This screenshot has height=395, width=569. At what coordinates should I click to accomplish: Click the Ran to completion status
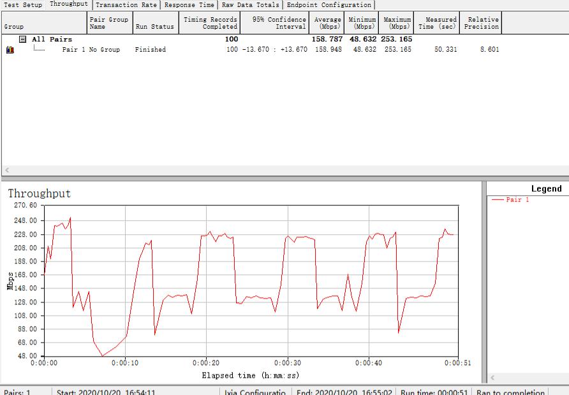click(x=510, y=392)
